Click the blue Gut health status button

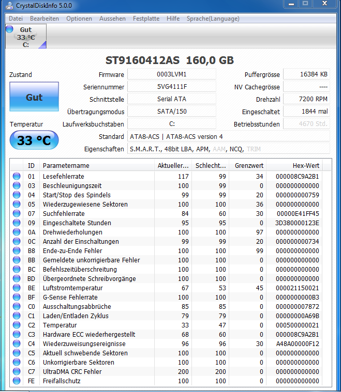point(34,97)
